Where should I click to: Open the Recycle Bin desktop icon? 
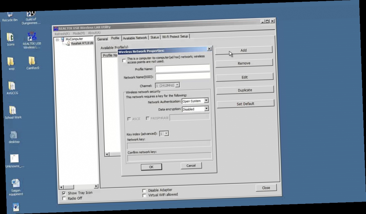10,17
